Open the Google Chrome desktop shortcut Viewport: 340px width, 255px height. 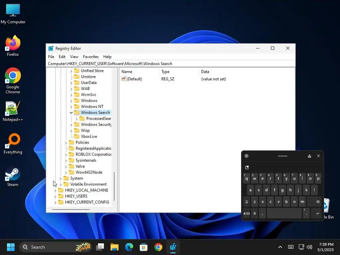click(13, 81)
